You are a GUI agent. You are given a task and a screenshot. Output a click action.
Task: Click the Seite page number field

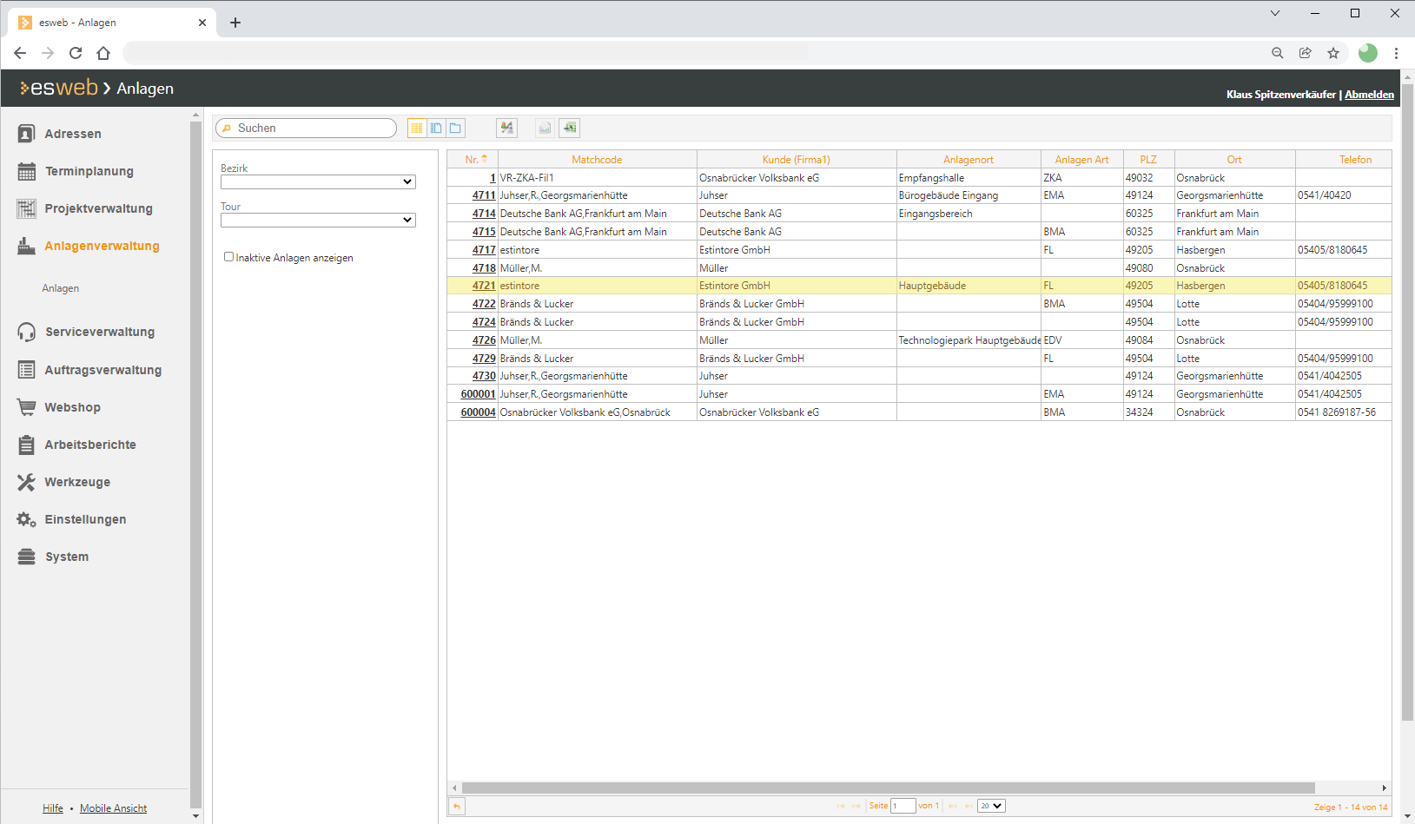click(x=903, y=806)
